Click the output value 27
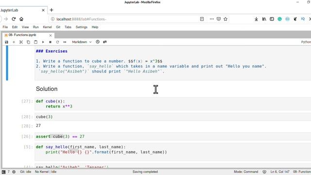Image resolution: width=311 pixels, height=175 pixels. tap(38, 125)
